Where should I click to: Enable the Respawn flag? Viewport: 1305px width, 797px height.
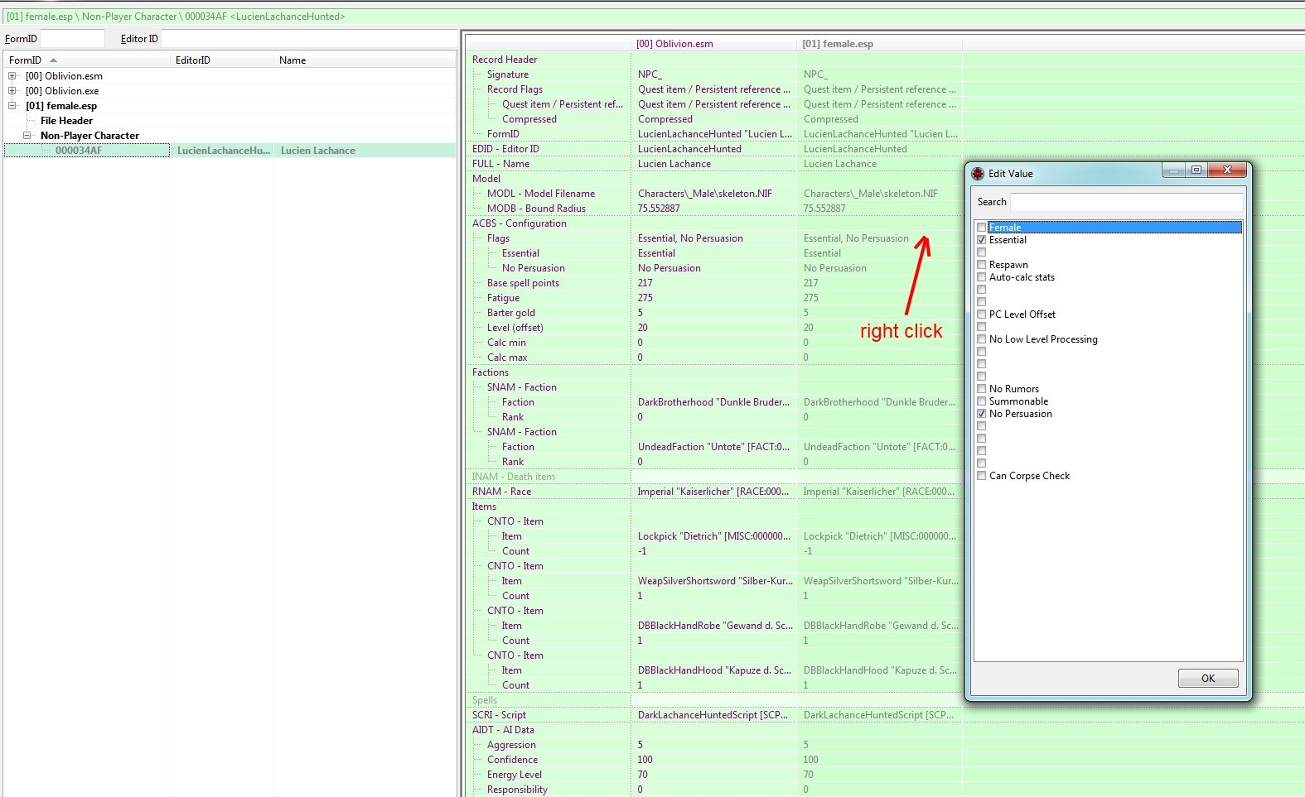click(982, 265)
